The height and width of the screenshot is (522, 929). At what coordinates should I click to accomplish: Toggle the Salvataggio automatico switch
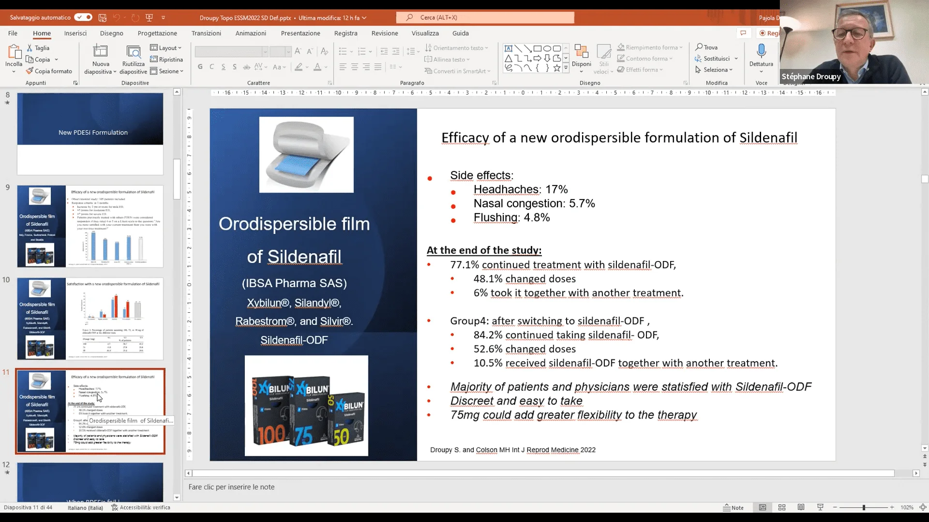[83, 17]
